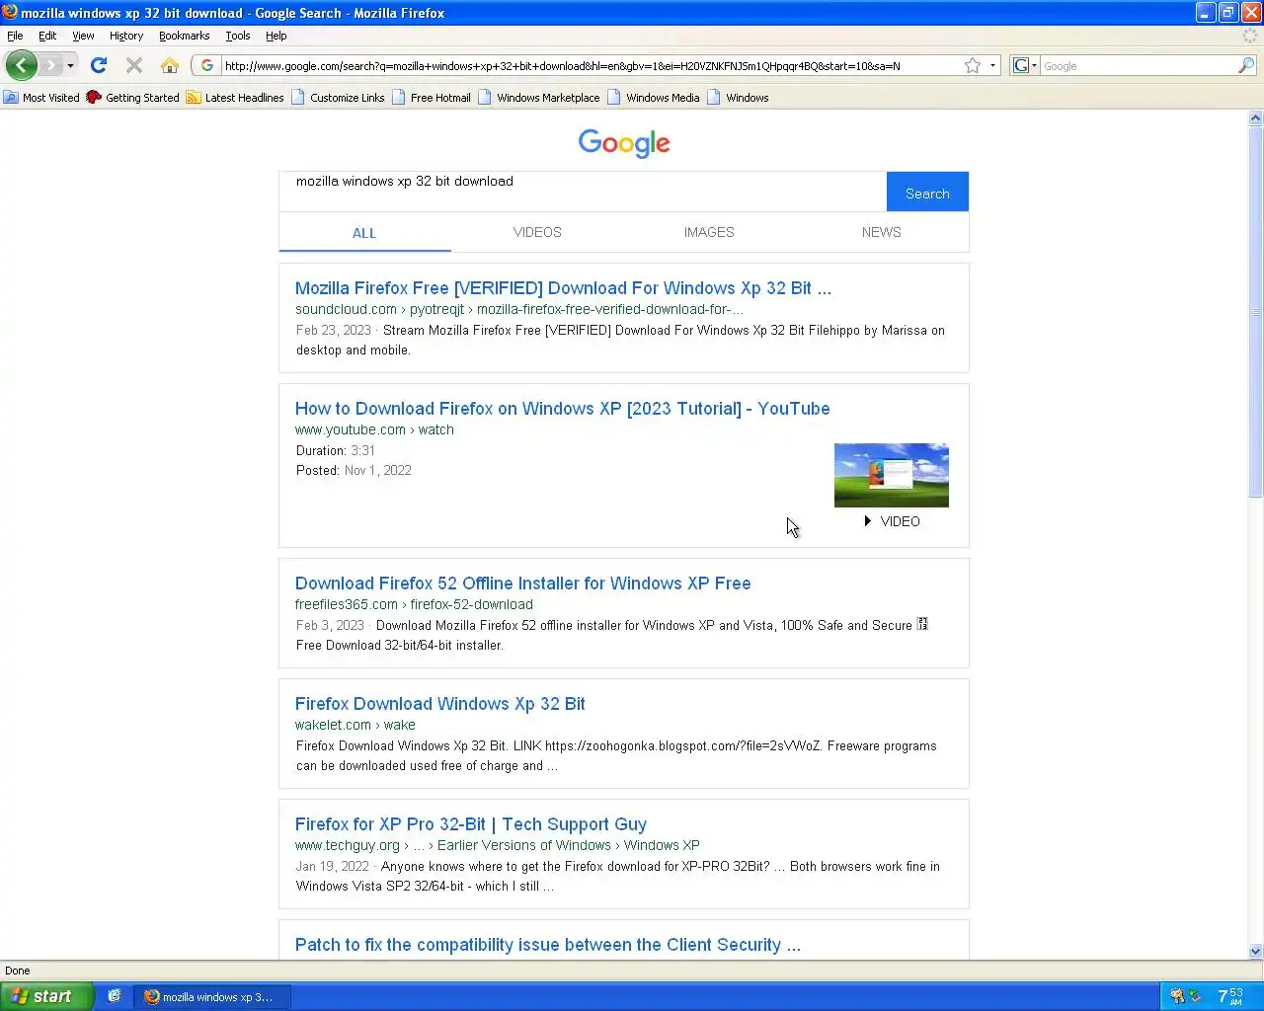Click the search magnifier icon in toolbar

(1246, 65)
